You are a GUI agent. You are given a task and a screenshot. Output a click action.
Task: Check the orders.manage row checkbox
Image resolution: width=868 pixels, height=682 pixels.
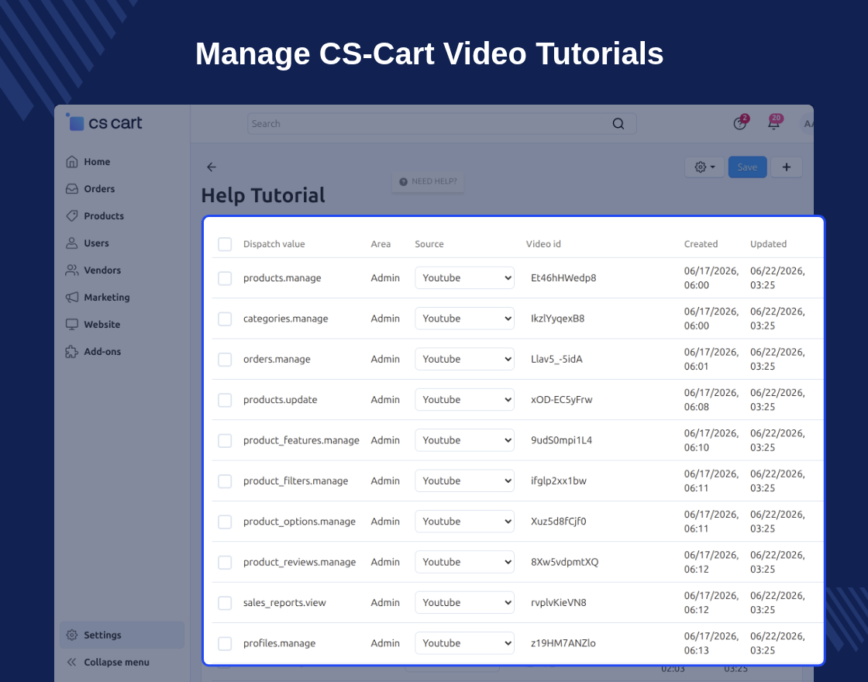tap(225, 360)
